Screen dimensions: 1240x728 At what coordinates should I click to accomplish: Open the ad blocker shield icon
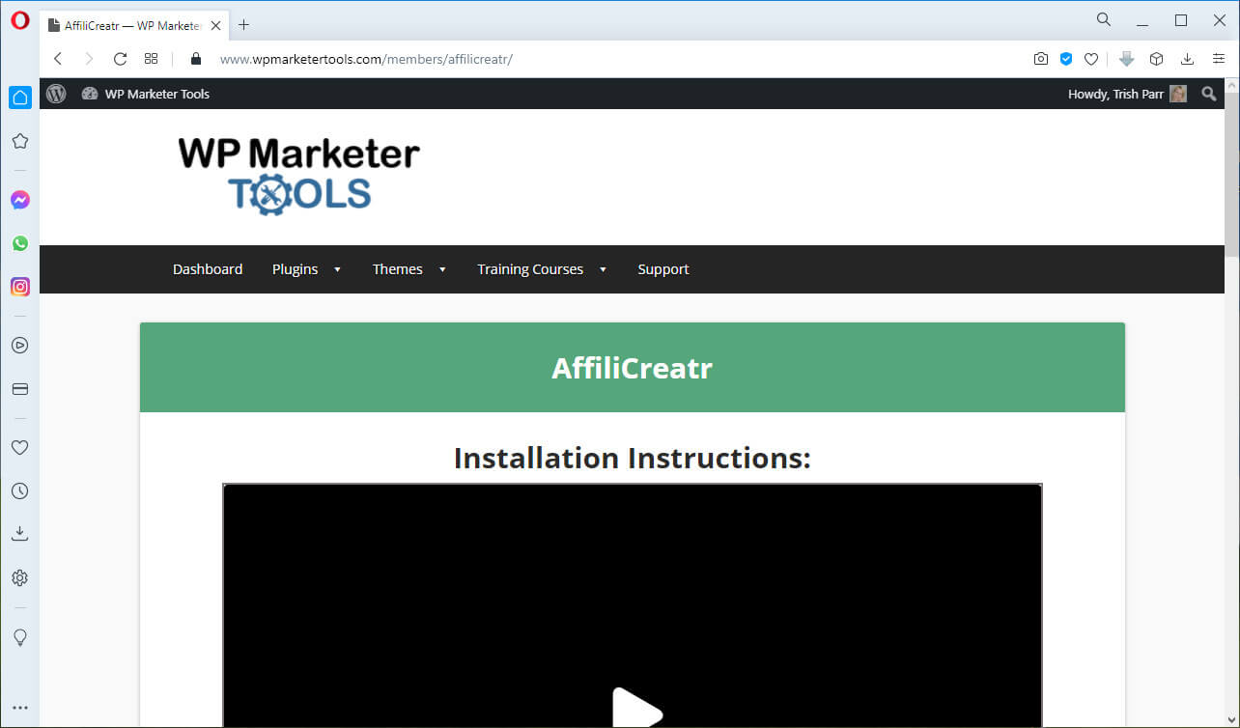point(1066,59)
